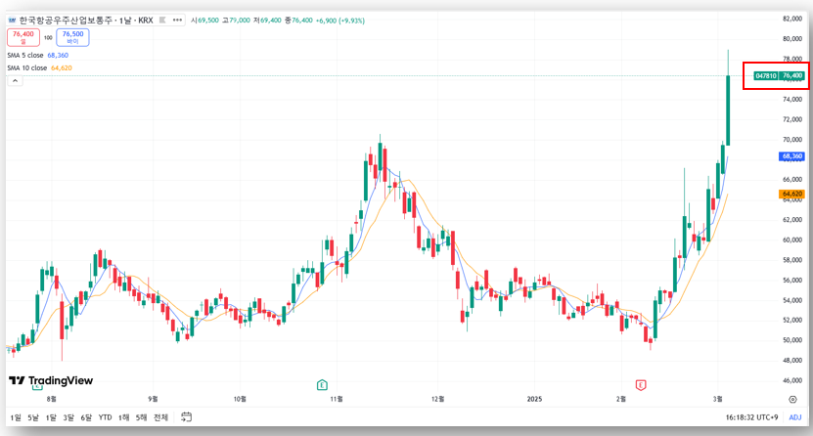Select the 1해 time range

(x=123, y=417)
